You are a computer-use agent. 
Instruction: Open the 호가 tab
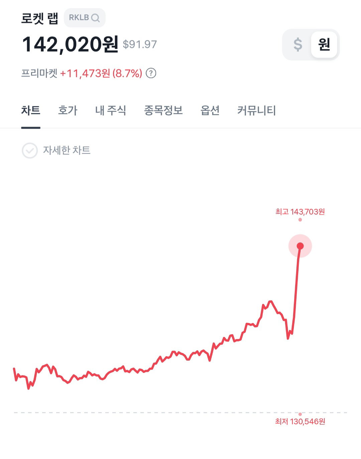[x=68, y=110]
